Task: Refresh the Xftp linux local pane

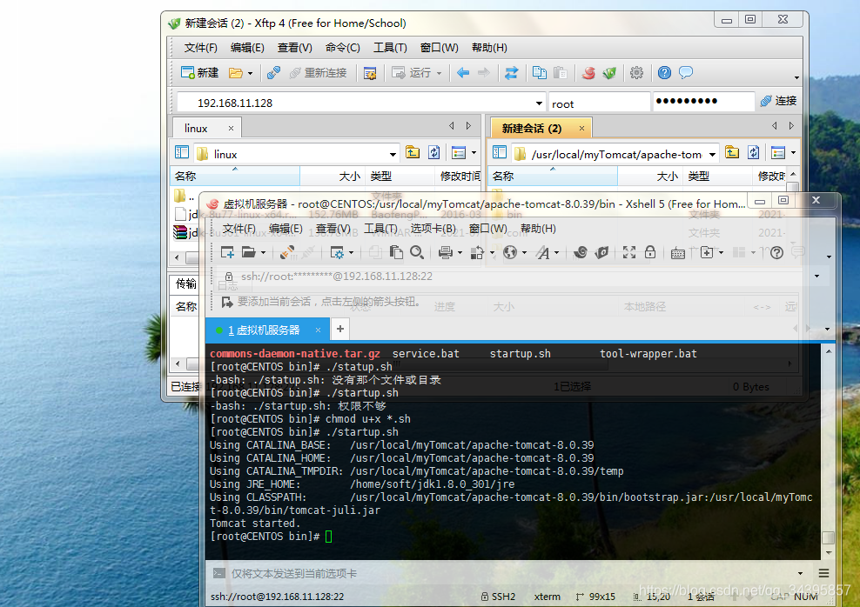Action: [433, 153]
